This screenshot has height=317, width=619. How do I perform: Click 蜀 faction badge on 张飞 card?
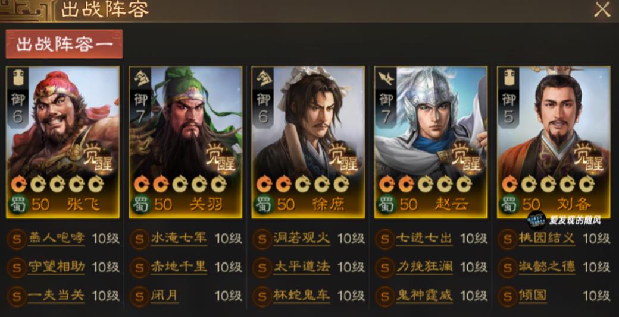tap(17, 205)
